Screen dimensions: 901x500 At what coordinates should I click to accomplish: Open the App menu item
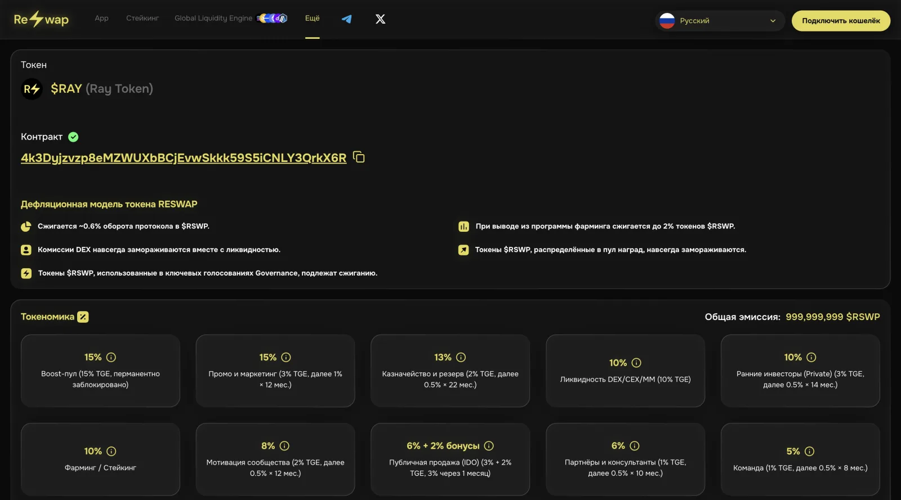point(101,19)
